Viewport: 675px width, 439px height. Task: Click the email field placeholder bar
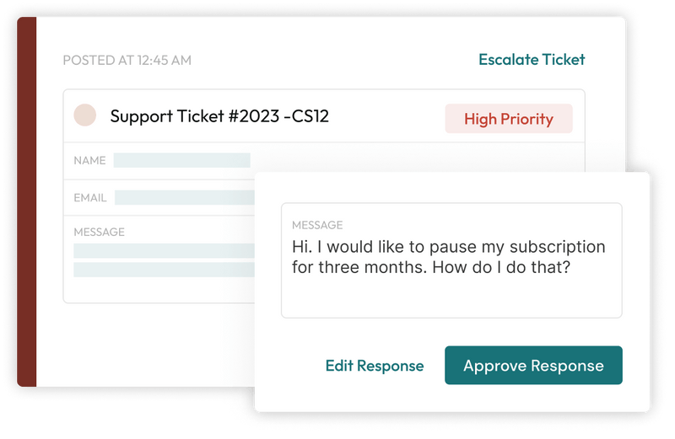tap(184, 197)
